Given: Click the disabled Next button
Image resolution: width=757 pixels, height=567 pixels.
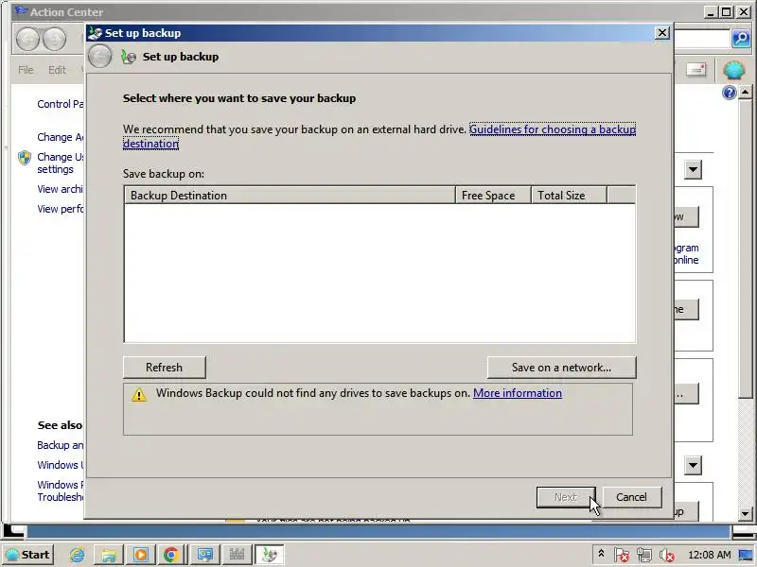Looking at the screenshot, I should tap(565, 497).
